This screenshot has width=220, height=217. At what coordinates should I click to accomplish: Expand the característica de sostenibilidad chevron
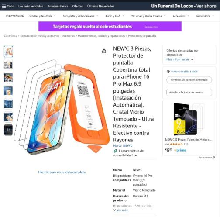point(136,155)
